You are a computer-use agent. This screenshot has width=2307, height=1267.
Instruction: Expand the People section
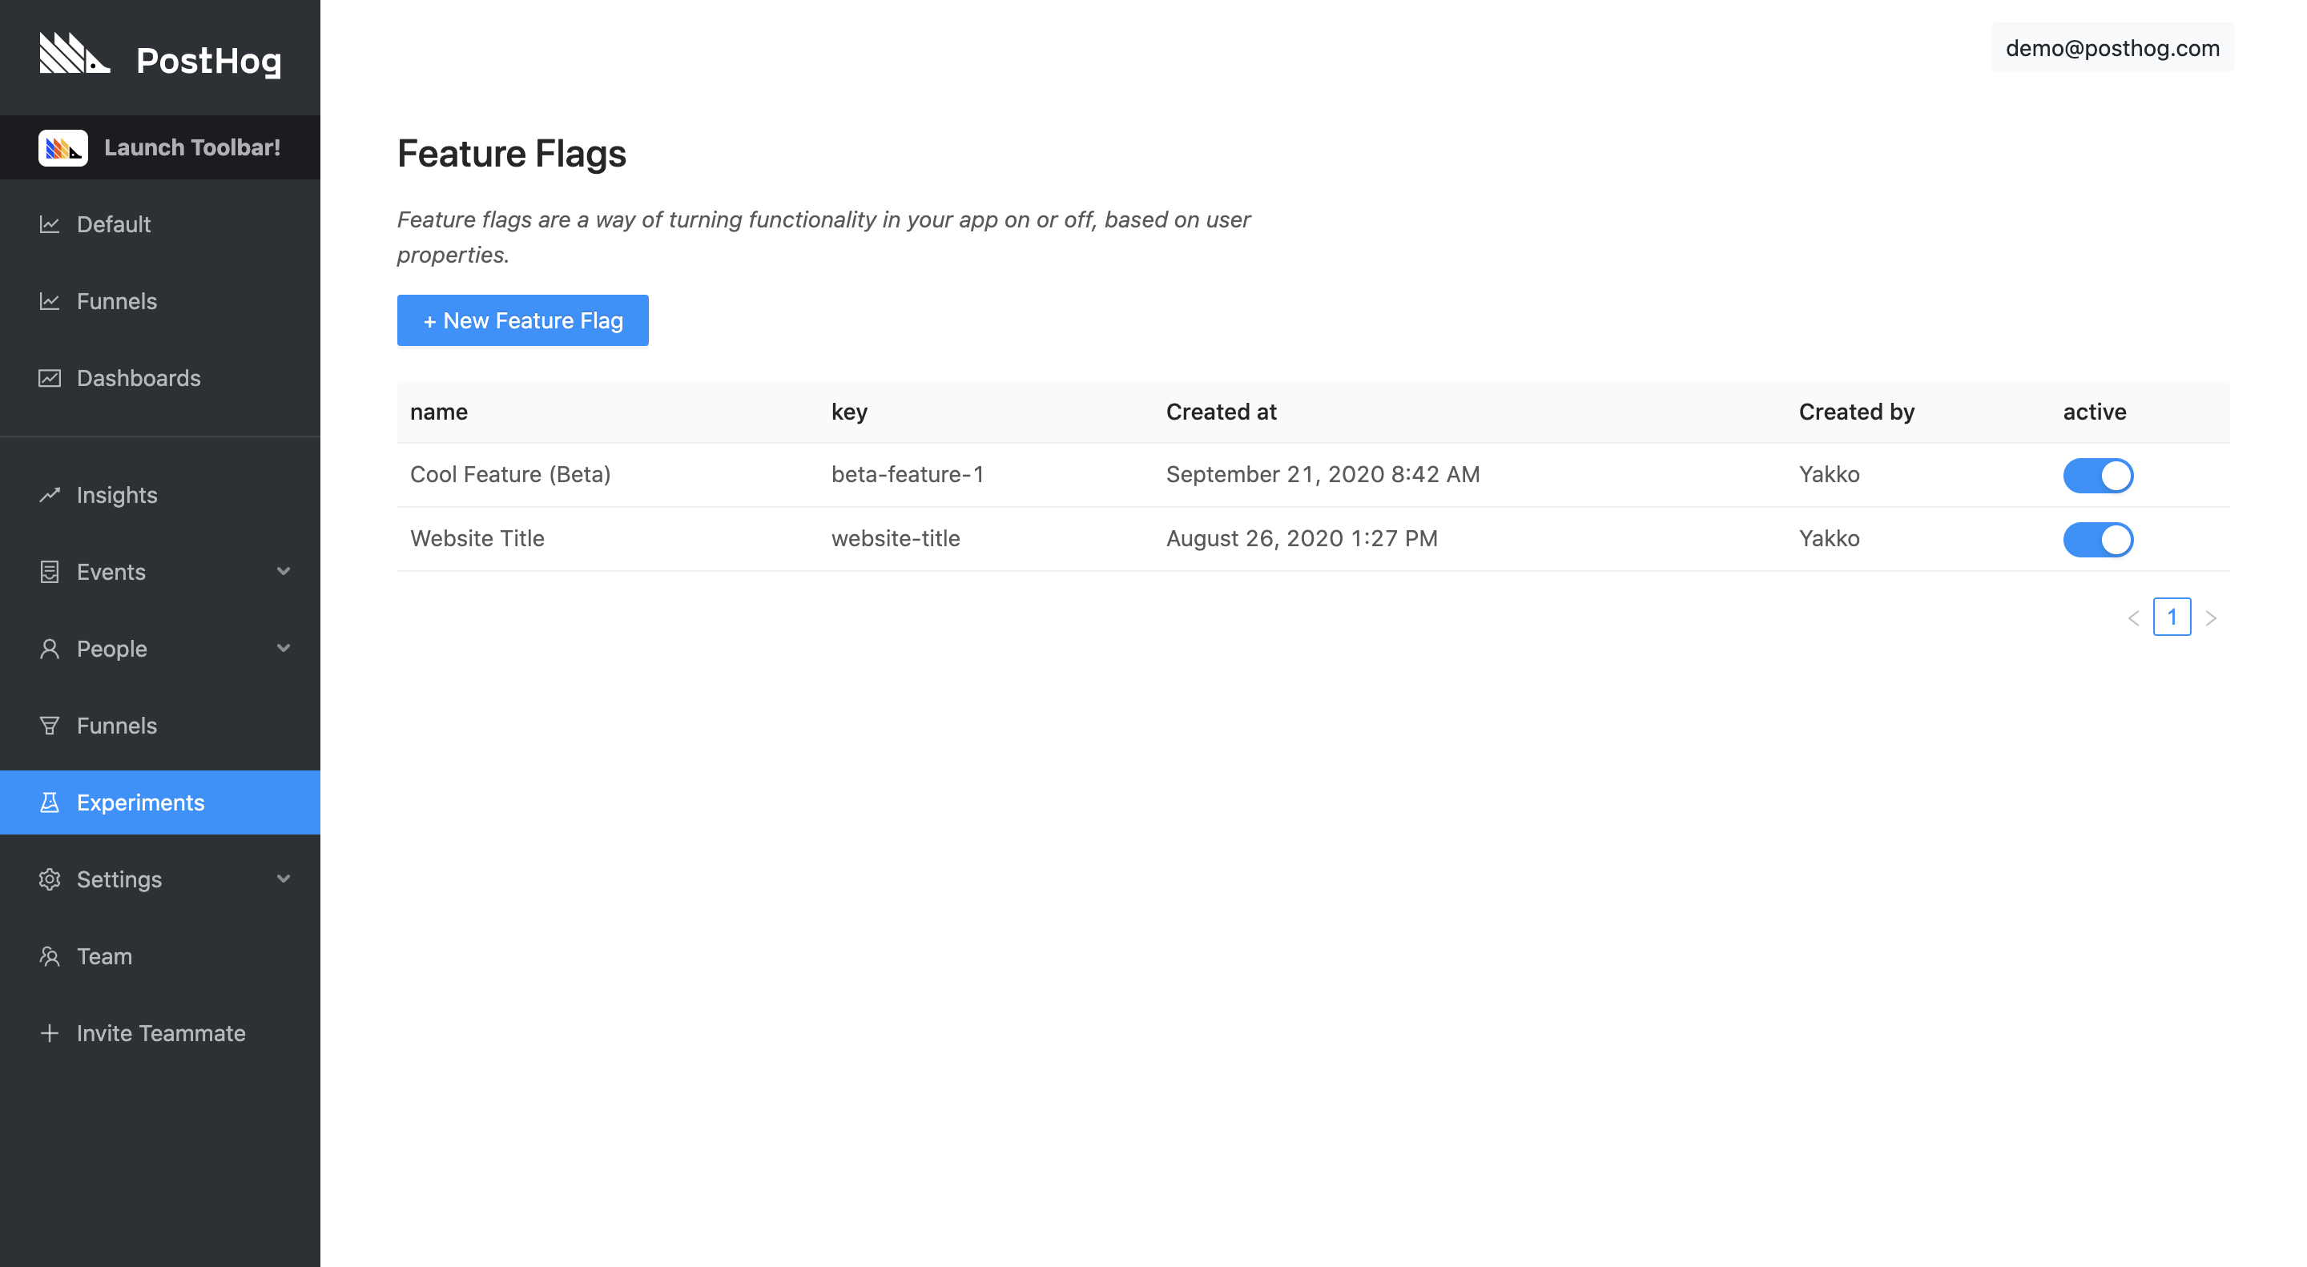(284, 648)
